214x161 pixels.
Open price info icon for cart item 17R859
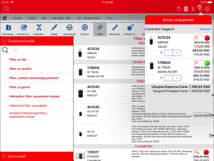coord(197,63)
